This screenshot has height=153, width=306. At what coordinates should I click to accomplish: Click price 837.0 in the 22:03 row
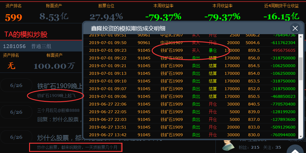pos(254,119)
